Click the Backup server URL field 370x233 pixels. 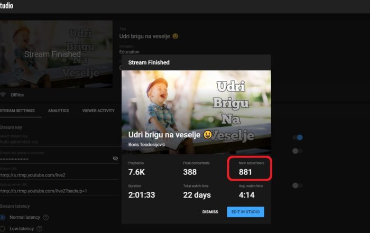pos(59,191)
